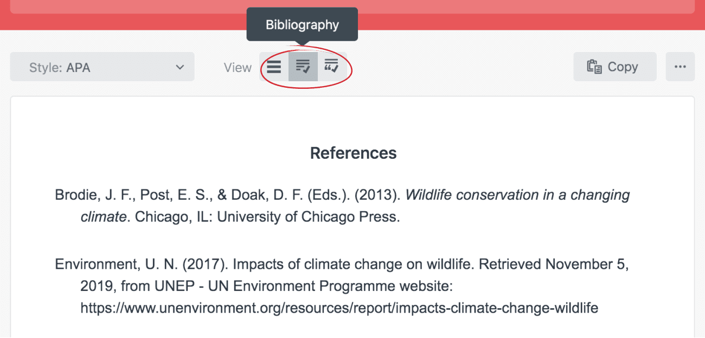The width and height of the screenshot is (705, 338).
Task: Click the dark Bibliography tooltip
Action: coord(302,24)
